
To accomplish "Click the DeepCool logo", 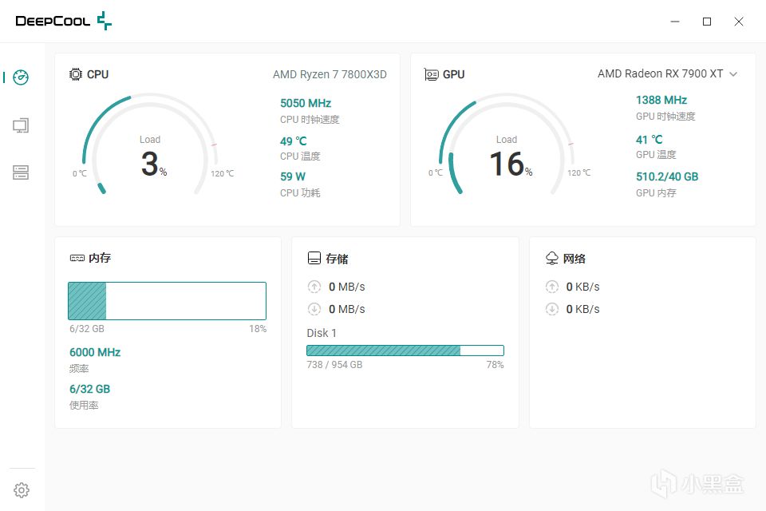I will (64, 21).
